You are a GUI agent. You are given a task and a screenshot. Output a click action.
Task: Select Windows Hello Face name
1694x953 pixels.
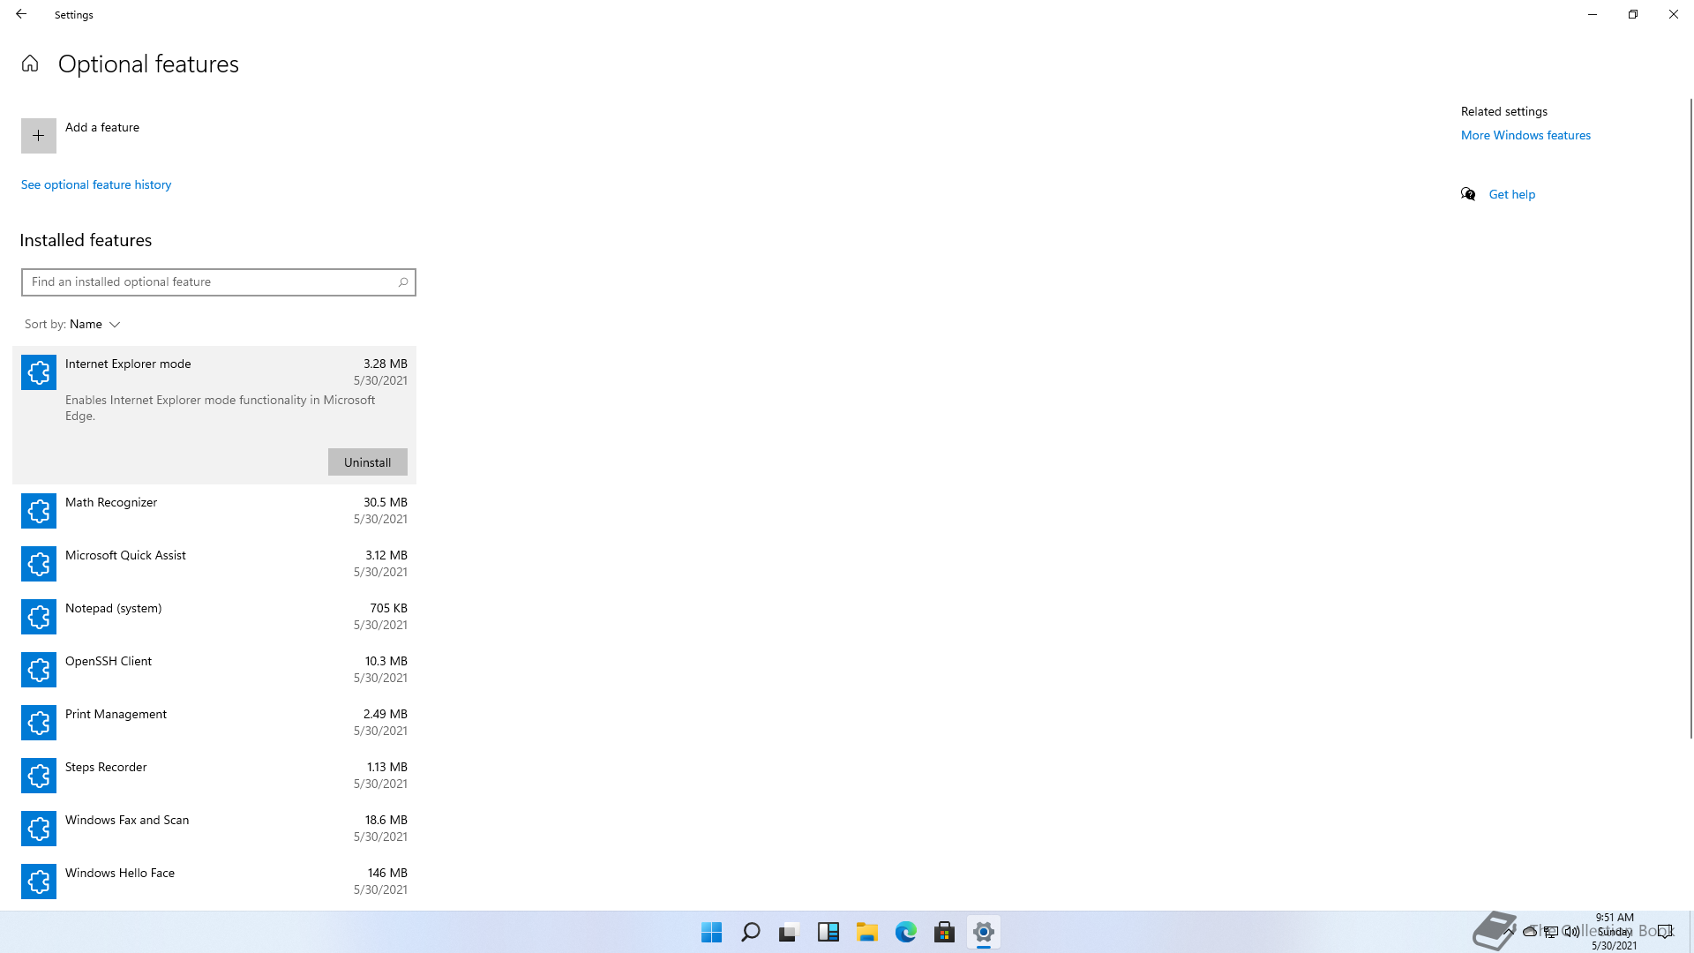click(120, 873)
